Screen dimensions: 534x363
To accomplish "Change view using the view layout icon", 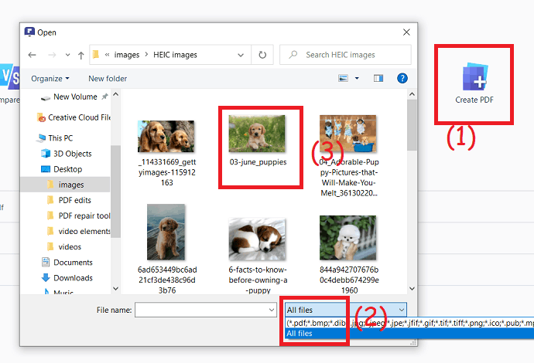I will pyautogui.click(x=343, y=79).
